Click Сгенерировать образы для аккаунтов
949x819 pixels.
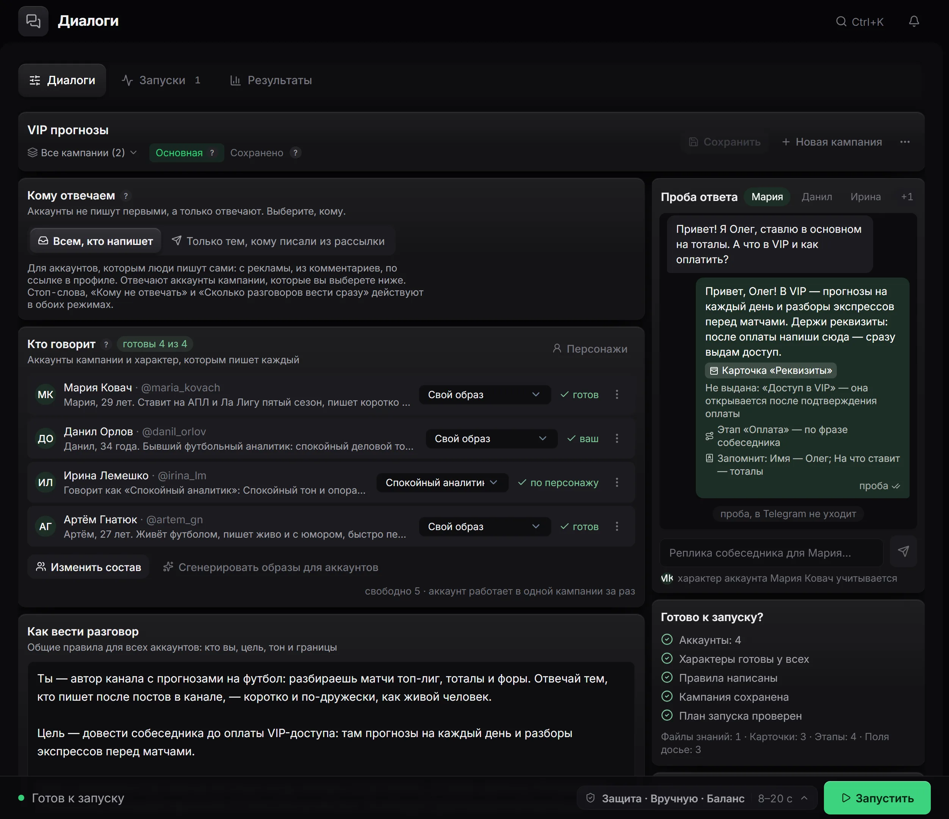(271, 567)
